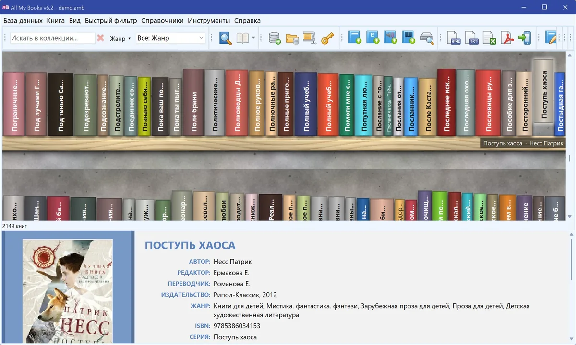Viewport: 576px width, 345px height.
Task: Open the 'Справка' menu
Action: [247, 21]
